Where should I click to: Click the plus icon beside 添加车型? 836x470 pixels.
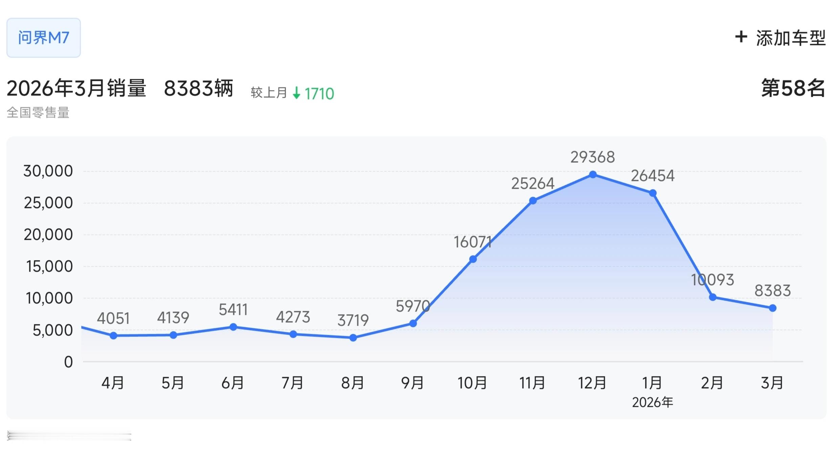[x=741, y=37]
